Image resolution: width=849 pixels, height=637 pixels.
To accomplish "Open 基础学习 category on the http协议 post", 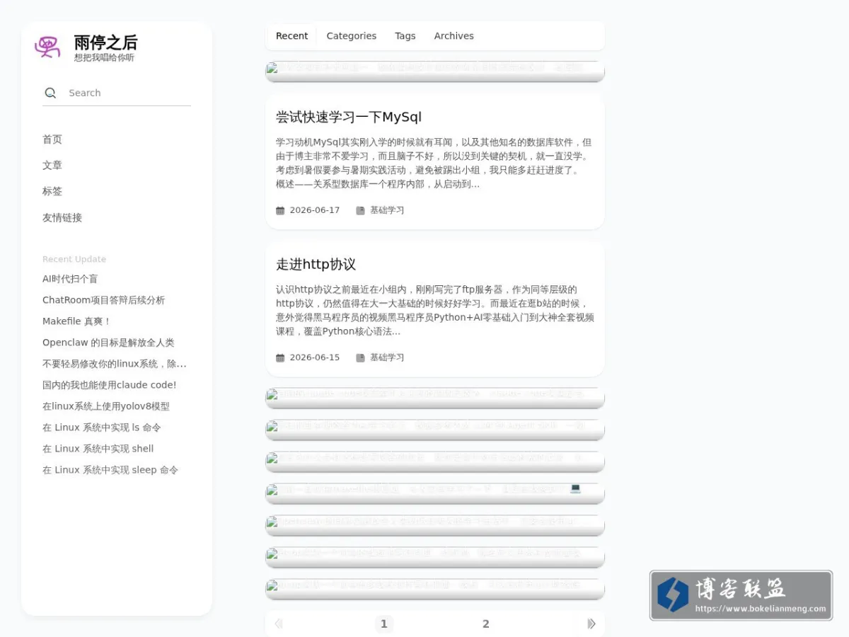I will click(387, 357).
